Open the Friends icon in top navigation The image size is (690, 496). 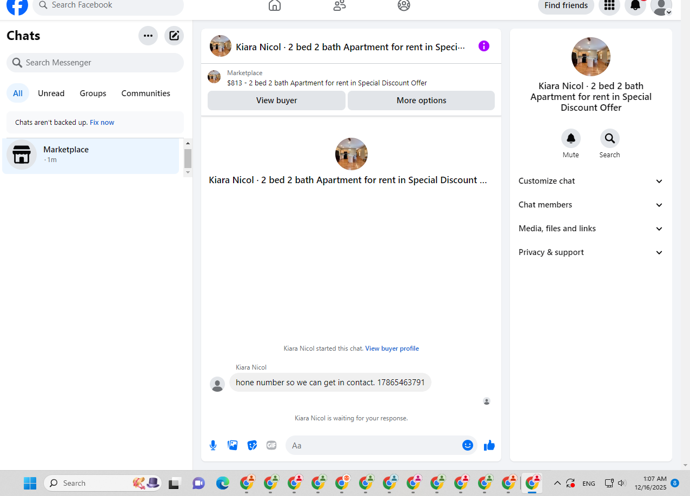click(340, 5)
